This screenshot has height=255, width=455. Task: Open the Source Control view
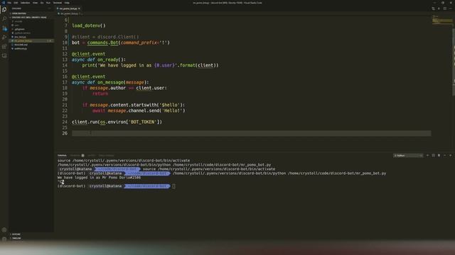4,28
